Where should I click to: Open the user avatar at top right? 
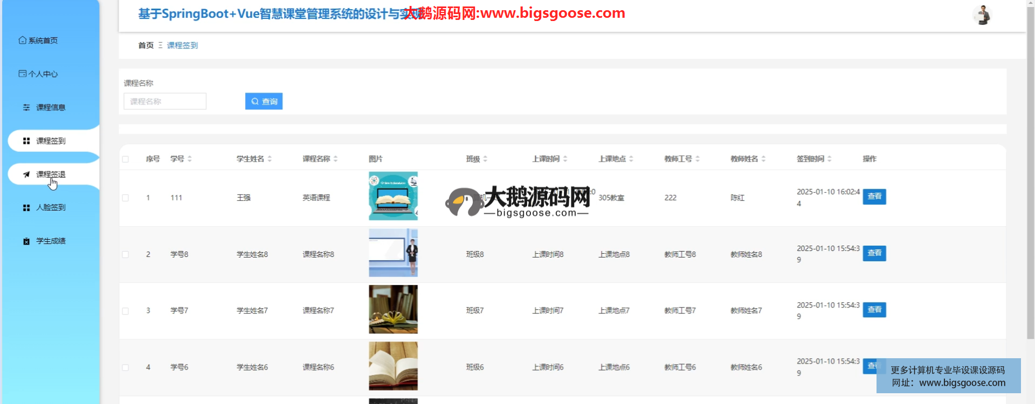pos(982,15)
